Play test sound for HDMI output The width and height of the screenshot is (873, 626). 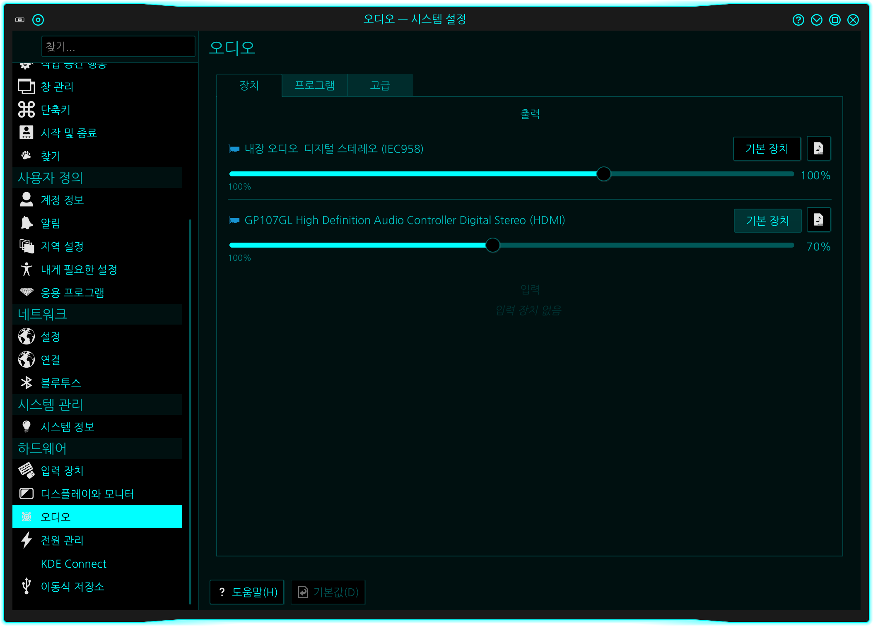tap(818, 220)
